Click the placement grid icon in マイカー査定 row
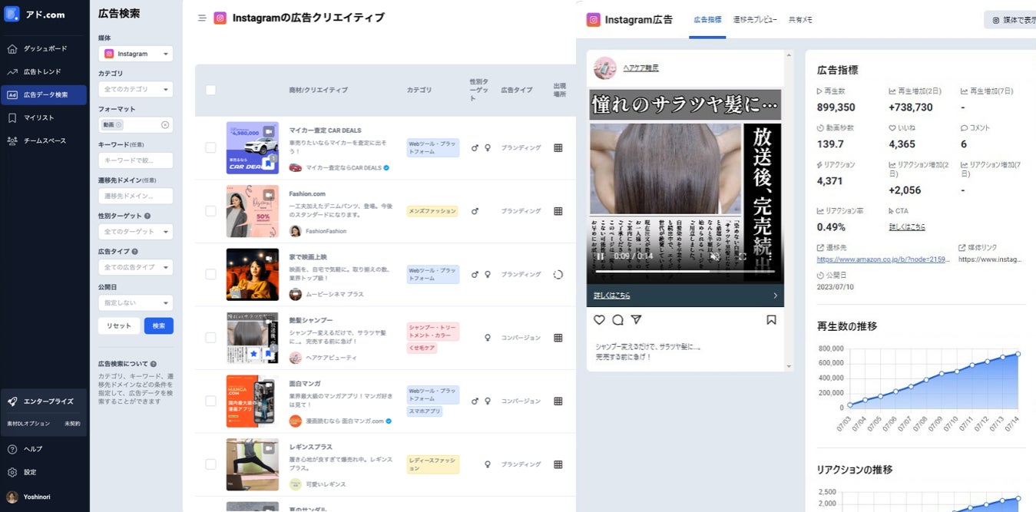This screenshot has height=512, width=1036. point(558,147)
